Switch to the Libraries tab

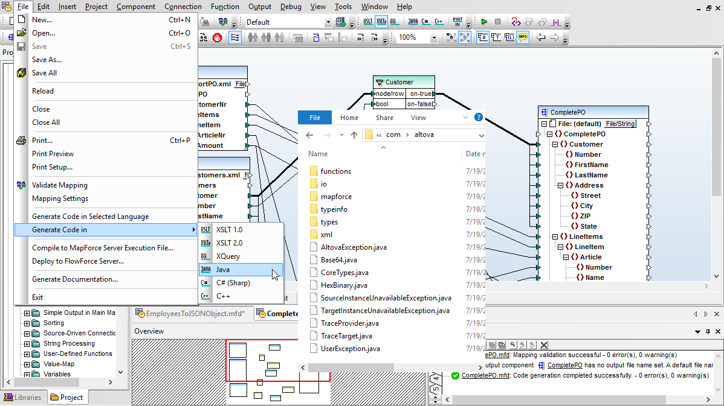click(x=23, y=397)
